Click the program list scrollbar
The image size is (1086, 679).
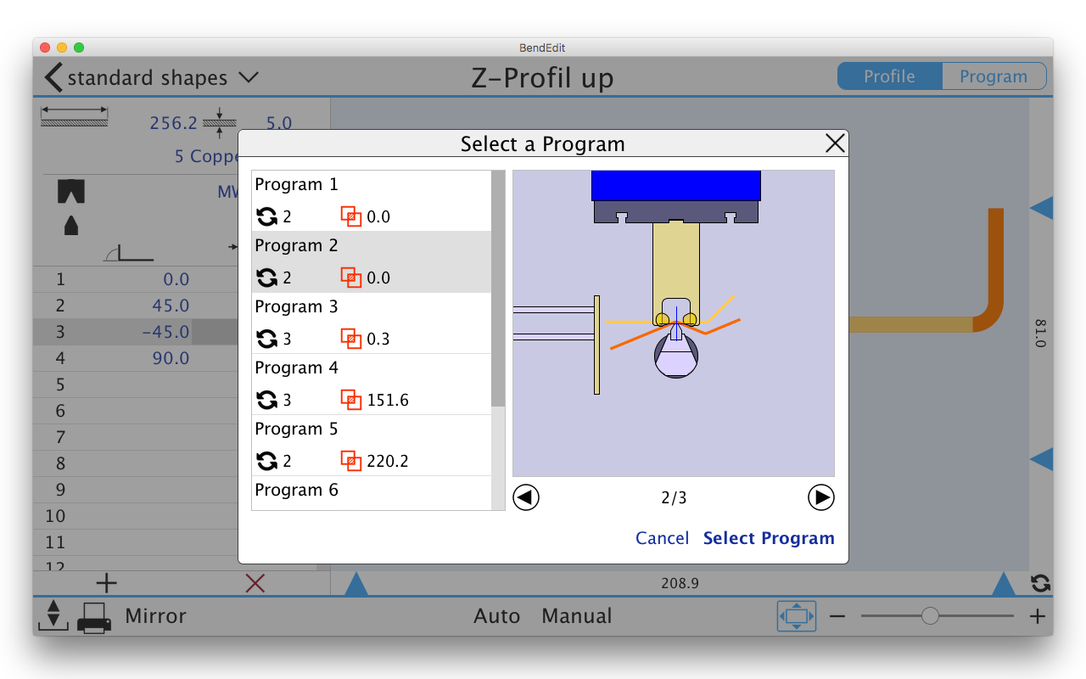[x=498, y=289]
